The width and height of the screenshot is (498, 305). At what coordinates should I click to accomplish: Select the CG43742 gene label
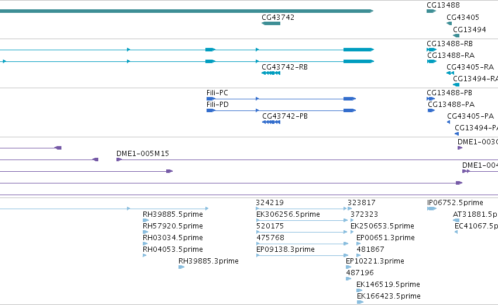pos(278,18)
